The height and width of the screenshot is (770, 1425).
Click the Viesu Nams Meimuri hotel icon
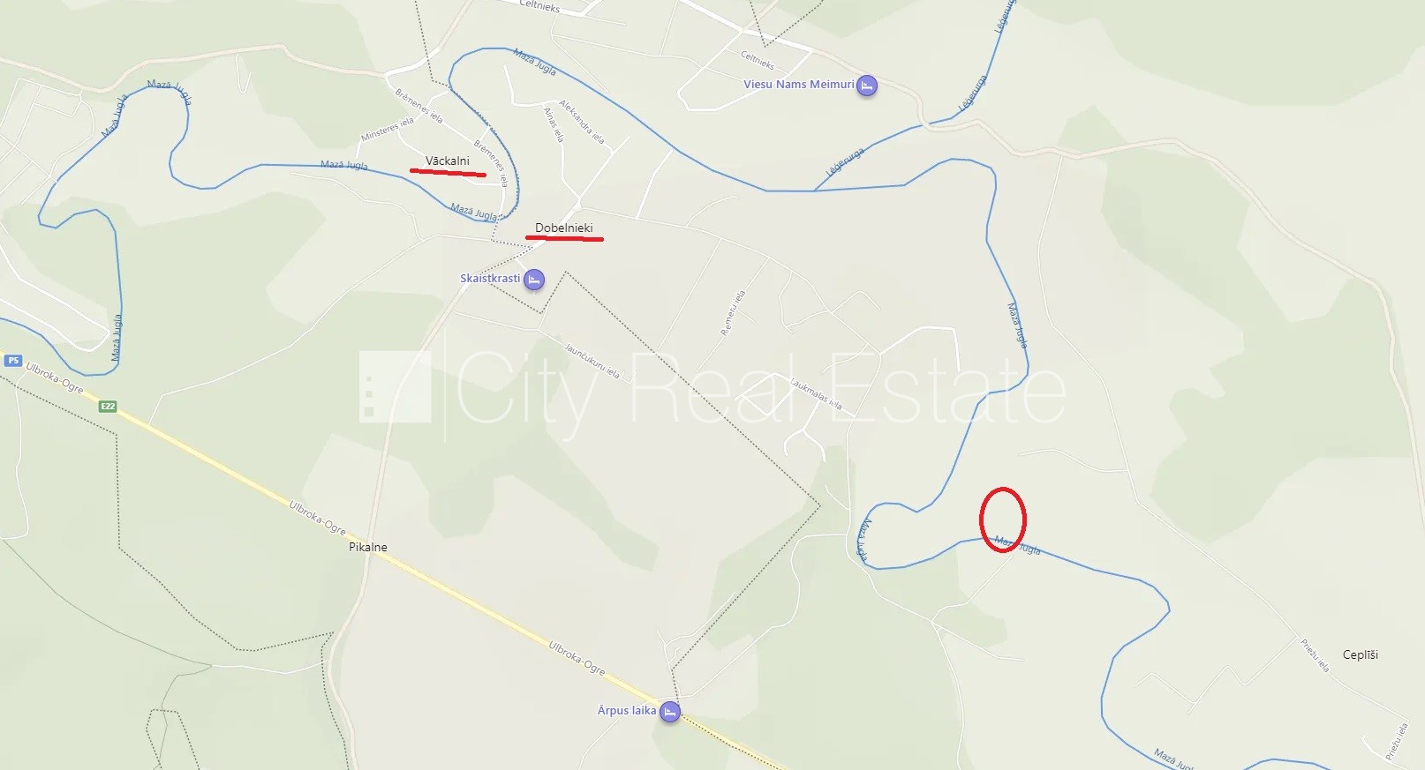867,86
